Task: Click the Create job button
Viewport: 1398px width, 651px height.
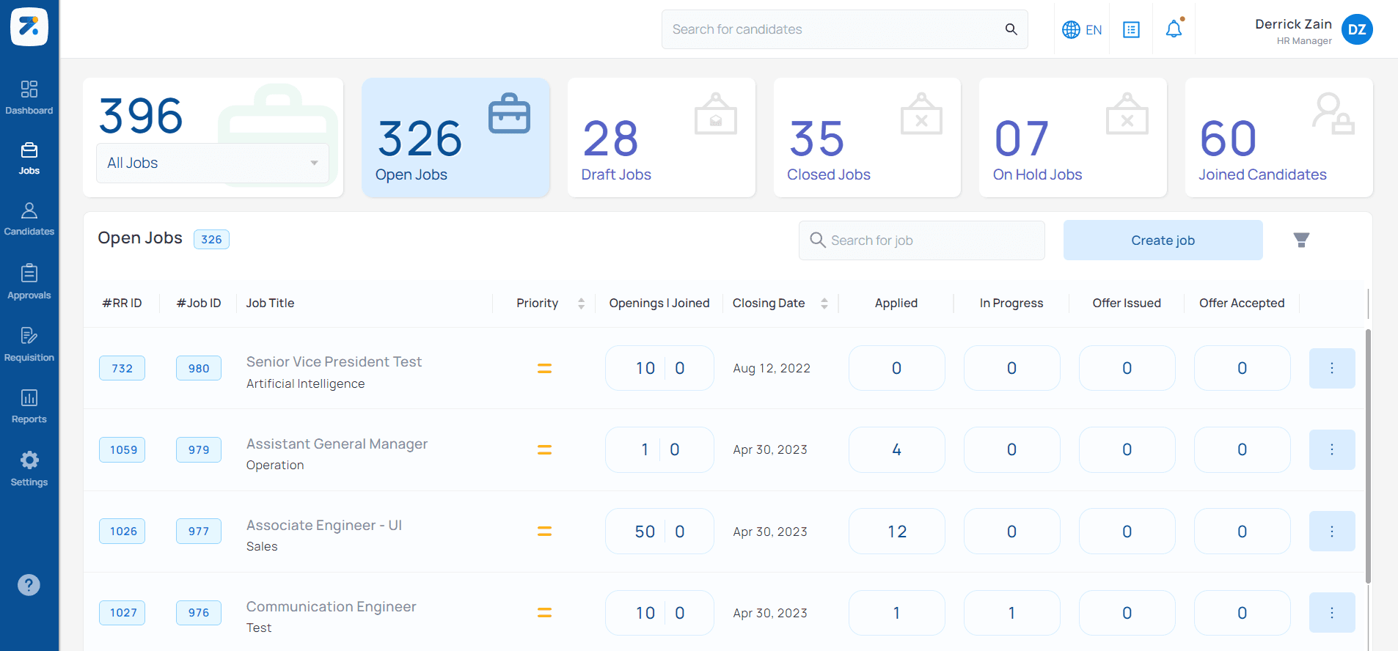Action: click(1163, 240)
